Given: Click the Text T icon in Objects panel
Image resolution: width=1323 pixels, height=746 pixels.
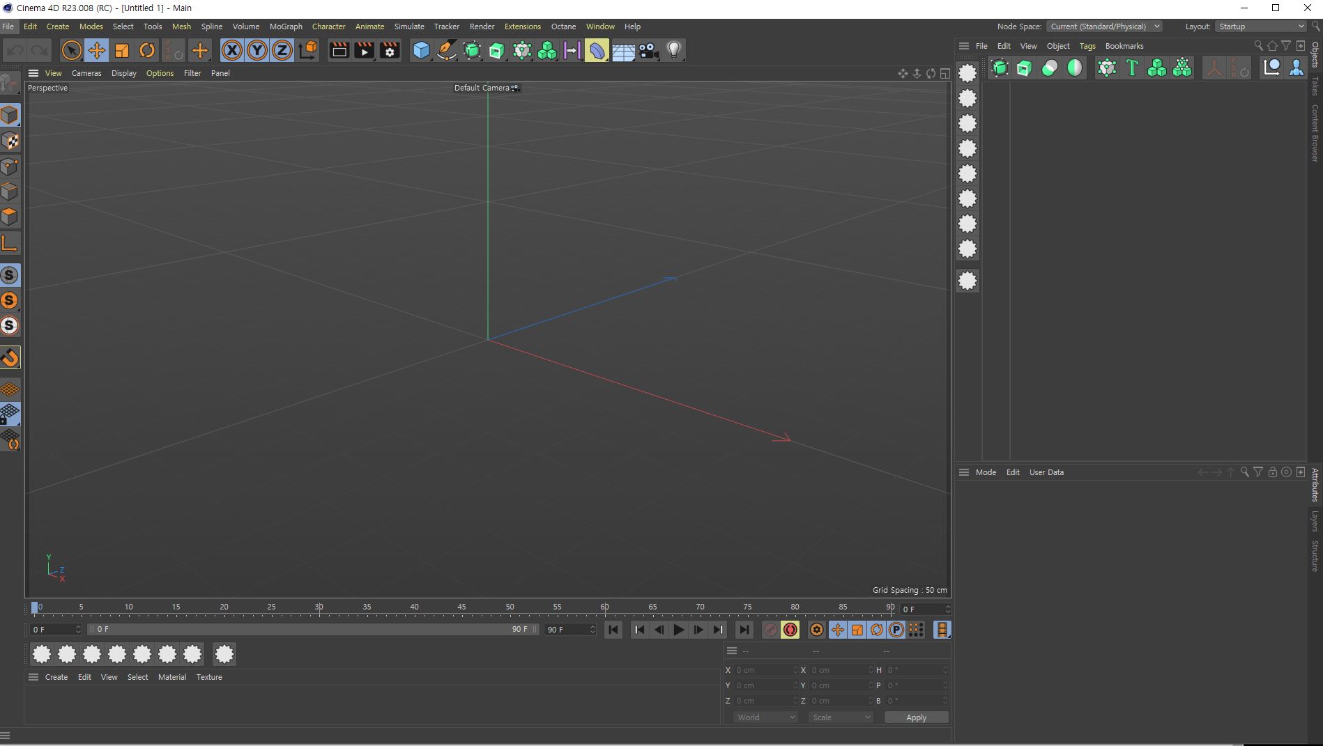Looking at the screenshot, I should [1132, 68].
